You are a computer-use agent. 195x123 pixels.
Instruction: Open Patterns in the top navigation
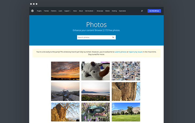(x=54, y=11)
